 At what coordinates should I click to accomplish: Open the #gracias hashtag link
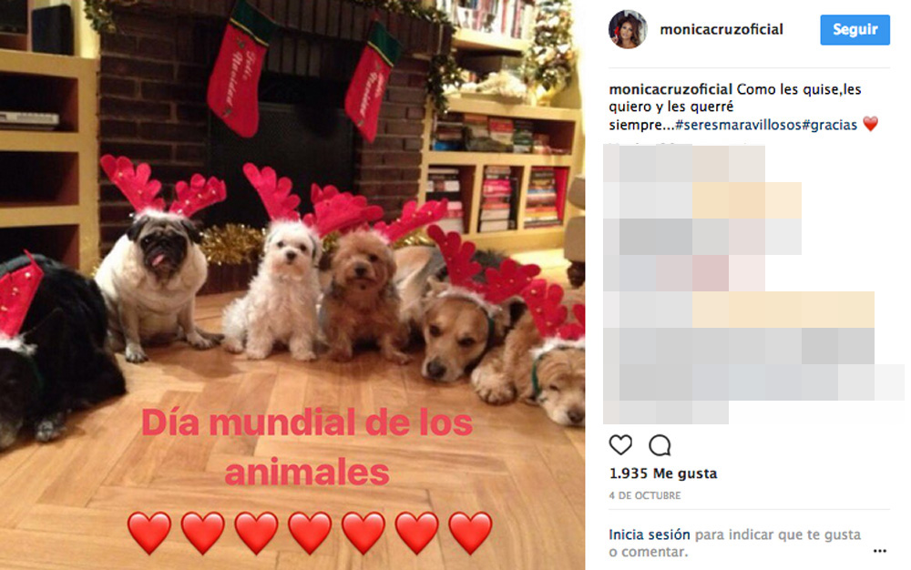tap(830, 125)
